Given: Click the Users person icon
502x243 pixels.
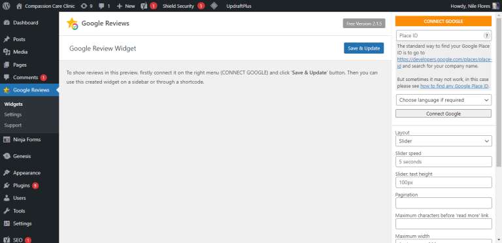Looking at the screenshot, I should click(7, 198).
